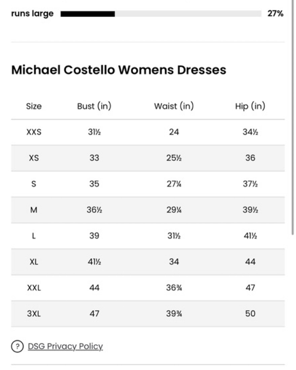Select the Size column header
296x370 pixels.
tap(34, 106)
